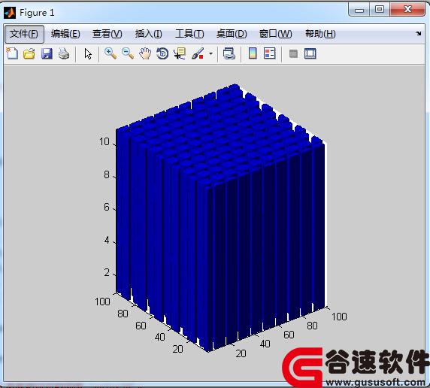Open a file with folder icon
The width and height of the screenshot is (430, 388).
[29, 54]
